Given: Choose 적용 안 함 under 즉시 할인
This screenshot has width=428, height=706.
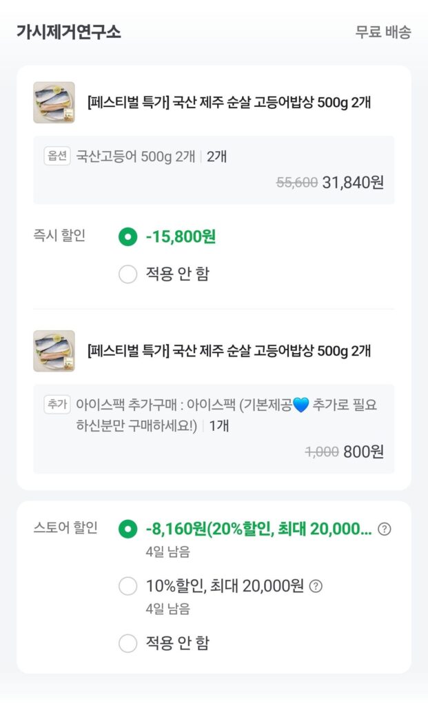Looking at the screenshot, I should click(127, 273).
